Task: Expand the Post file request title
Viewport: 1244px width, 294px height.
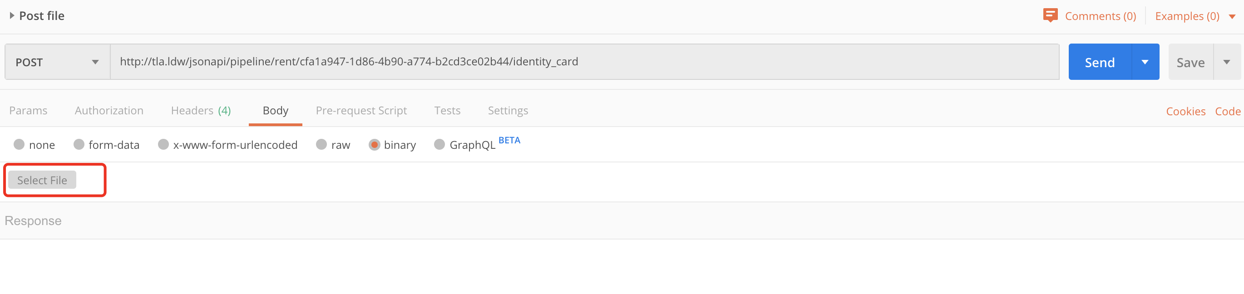Action: (x=12, y=16)
